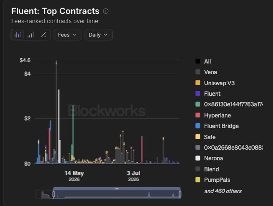Click 'and 460 others' legend text
Screen dimensions: 273x206
click(223, 191)
